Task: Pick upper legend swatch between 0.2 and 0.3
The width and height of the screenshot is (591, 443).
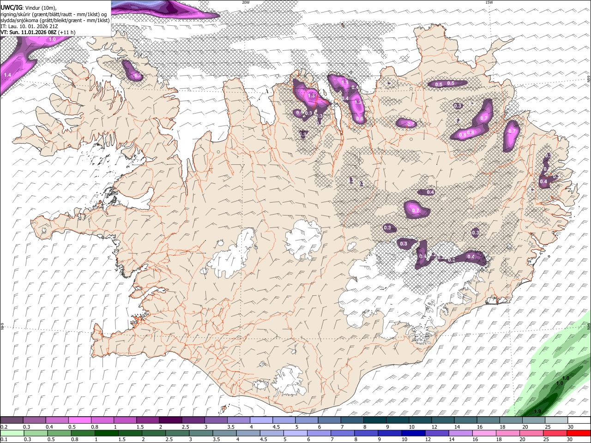Action: [x=12, y=420]
